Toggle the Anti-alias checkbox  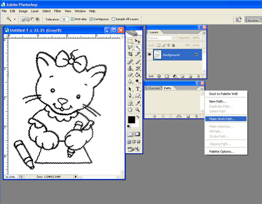[x=72, y=19]
